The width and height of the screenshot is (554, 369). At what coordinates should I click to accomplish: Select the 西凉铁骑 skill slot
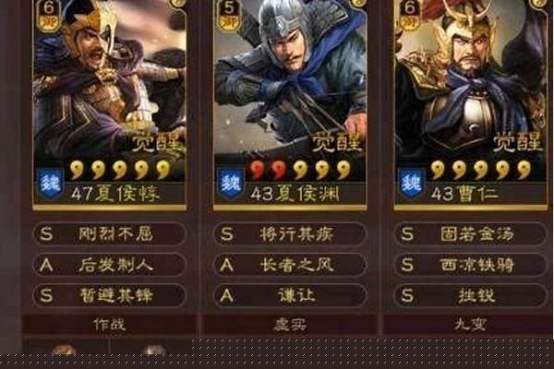click(471, 265)
